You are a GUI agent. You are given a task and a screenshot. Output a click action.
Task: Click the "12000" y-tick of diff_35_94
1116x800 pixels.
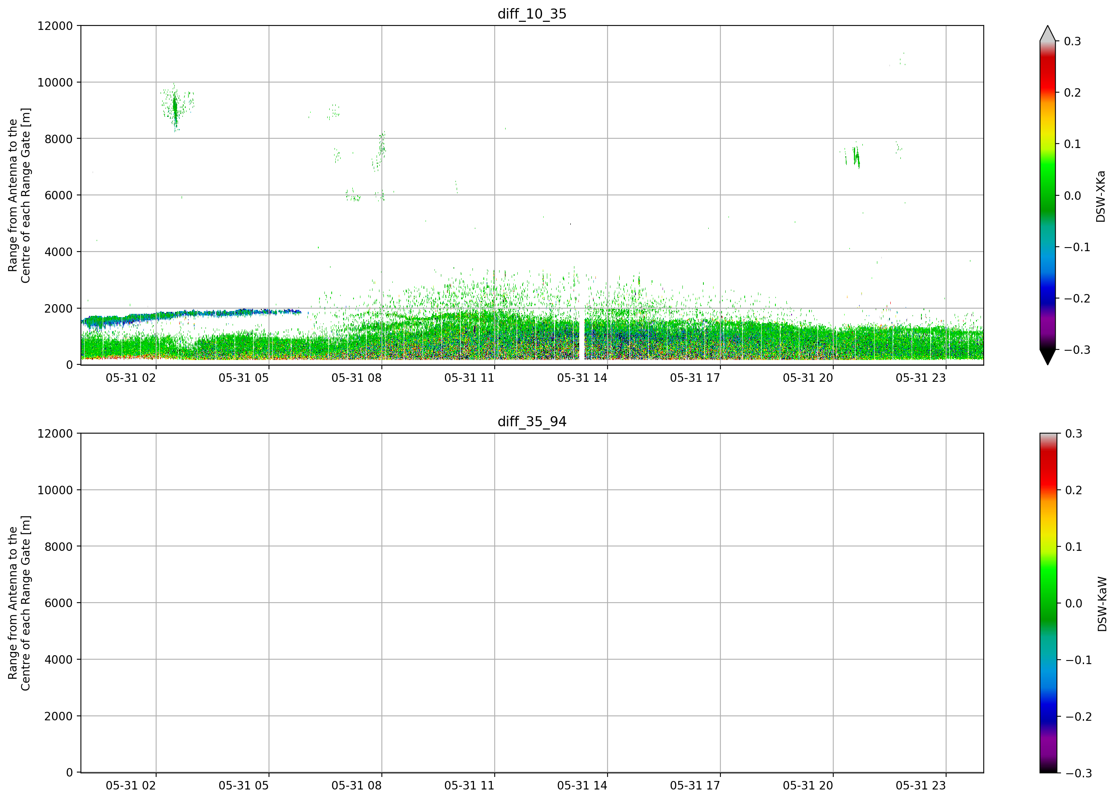coord(55,434)
